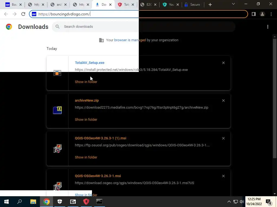Image resolution: width=277 pixels, height=207 pixels.
Task: Open the archiveNew.zip download link
Action: click(87, 101)
